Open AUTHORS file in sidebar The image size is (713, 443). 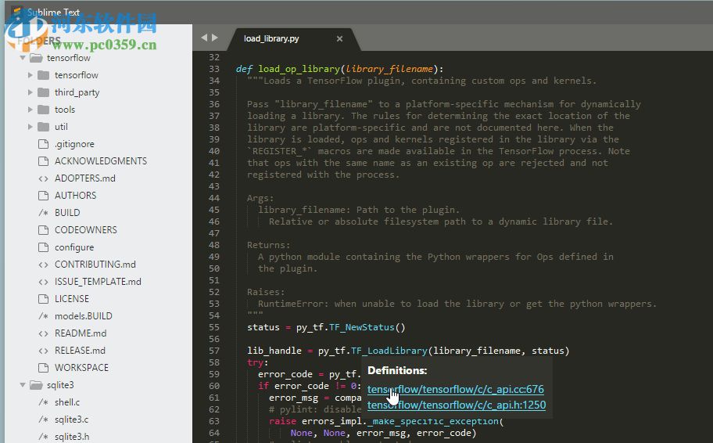(x=76, y=196)
